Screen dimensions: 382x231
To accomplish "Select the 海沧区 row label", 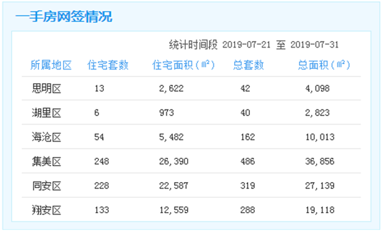I will tap(46, 137).
